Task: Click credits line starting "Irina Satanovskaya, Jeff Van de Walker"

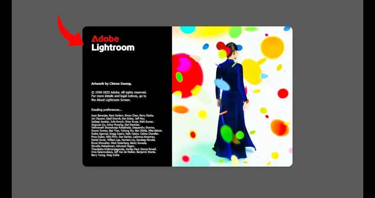Action: [123, 152]
